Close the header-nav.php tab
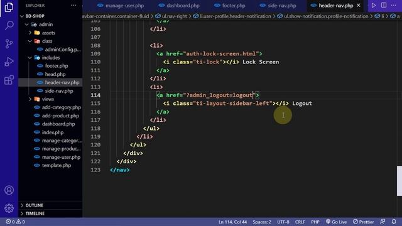This screenshot has width=402, height=226. tap(359, 6)
